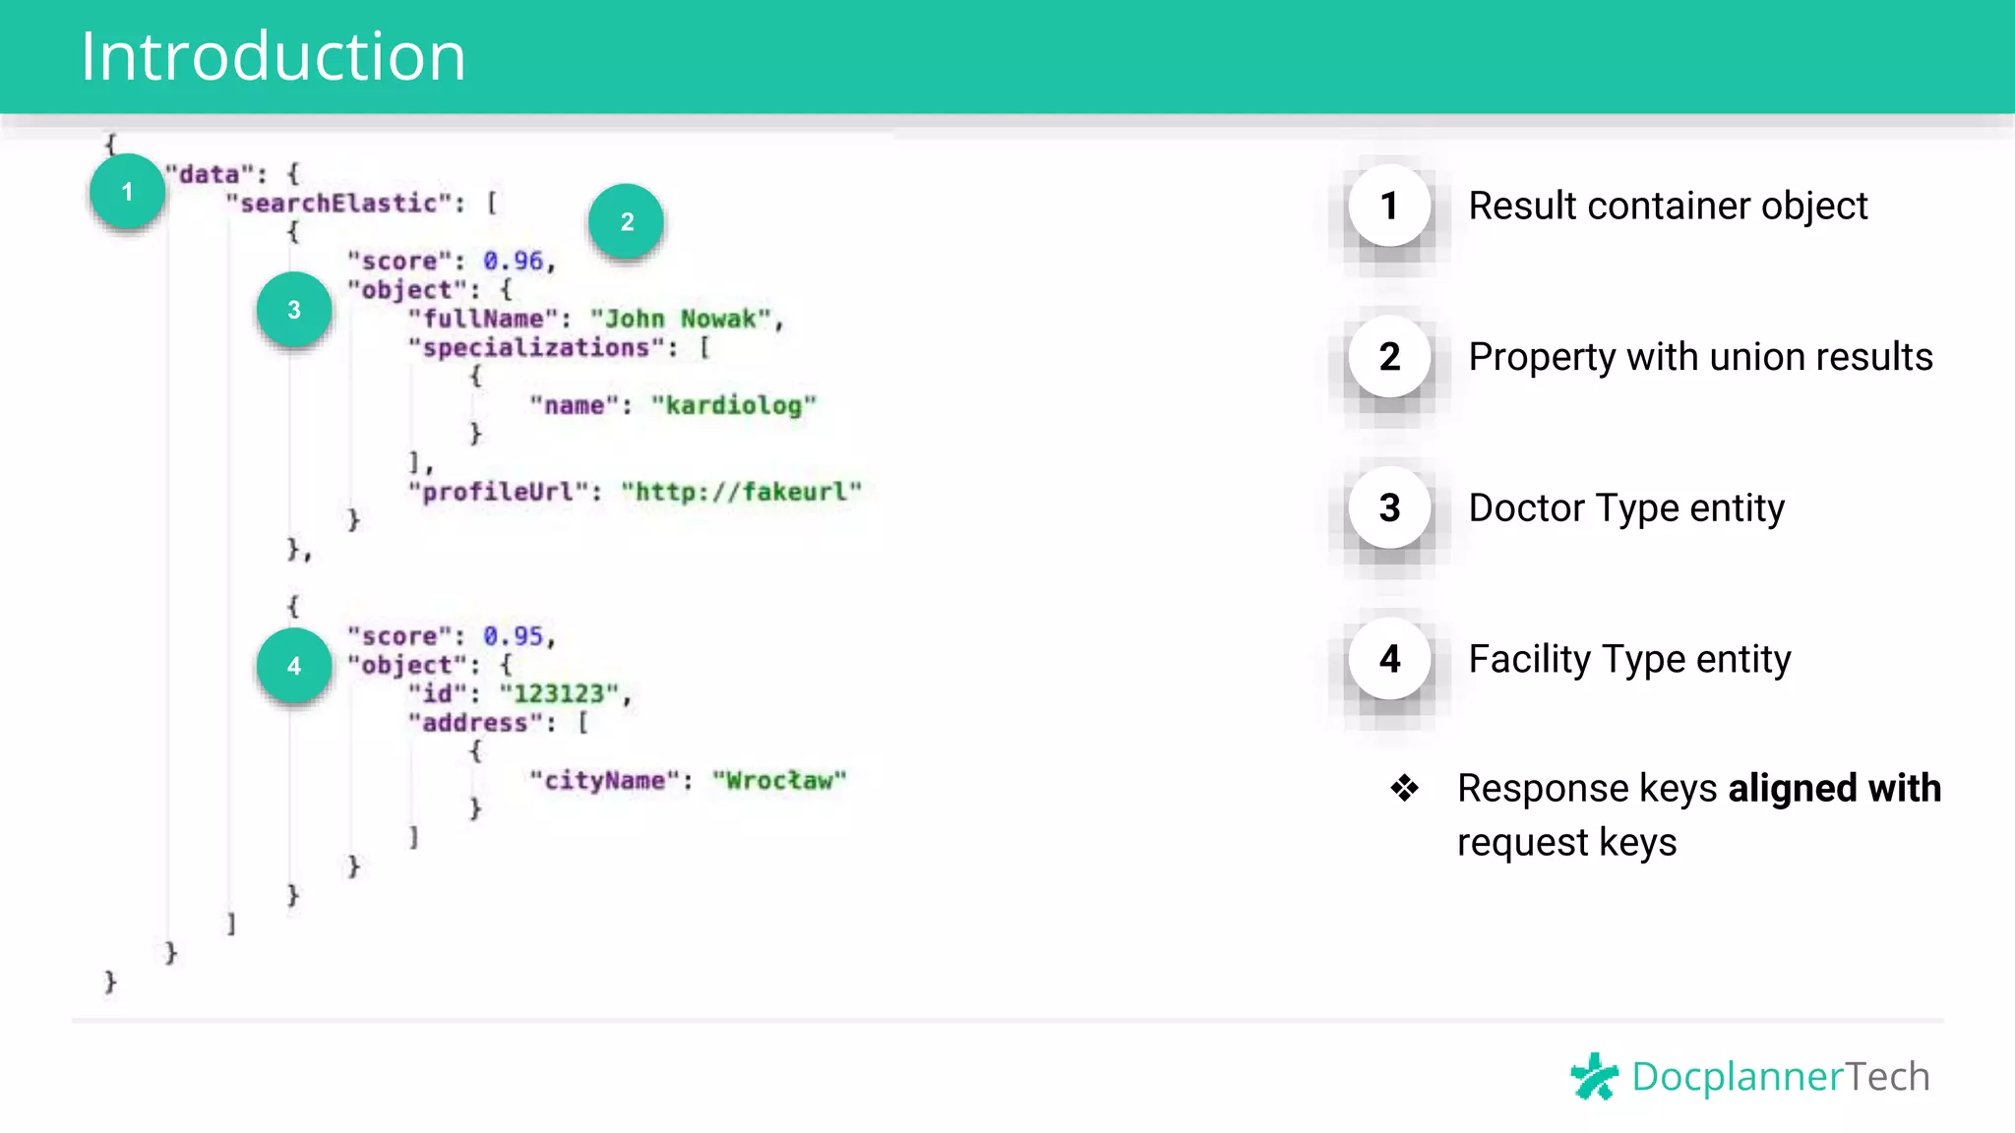Click the green circle 1 beside "data"
The width and height of the screenshot is (2015, 1133).
pyautogui.click(x=127, y=192)
